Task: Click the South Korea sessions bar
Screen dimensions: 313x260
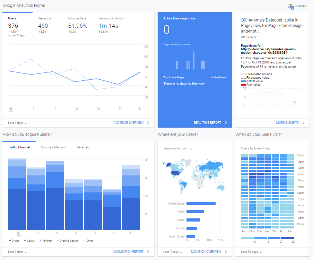Action: click(x=191, y=237)
